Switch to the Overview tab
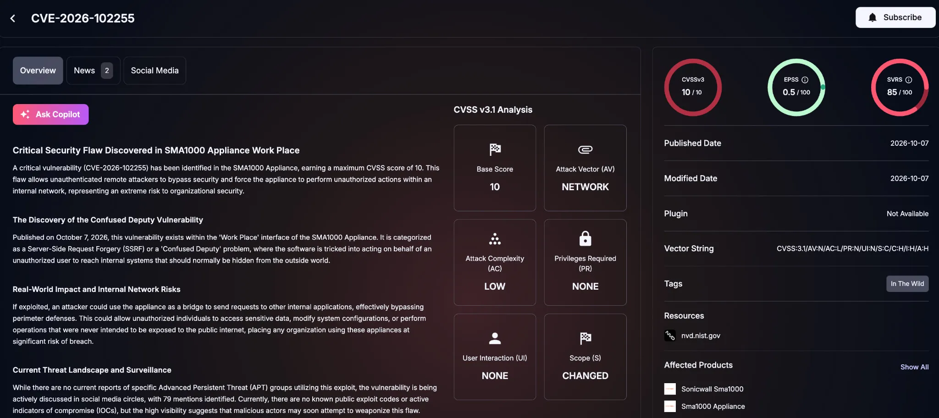Viewport: 939px width, 418px height. click(38, 71)
